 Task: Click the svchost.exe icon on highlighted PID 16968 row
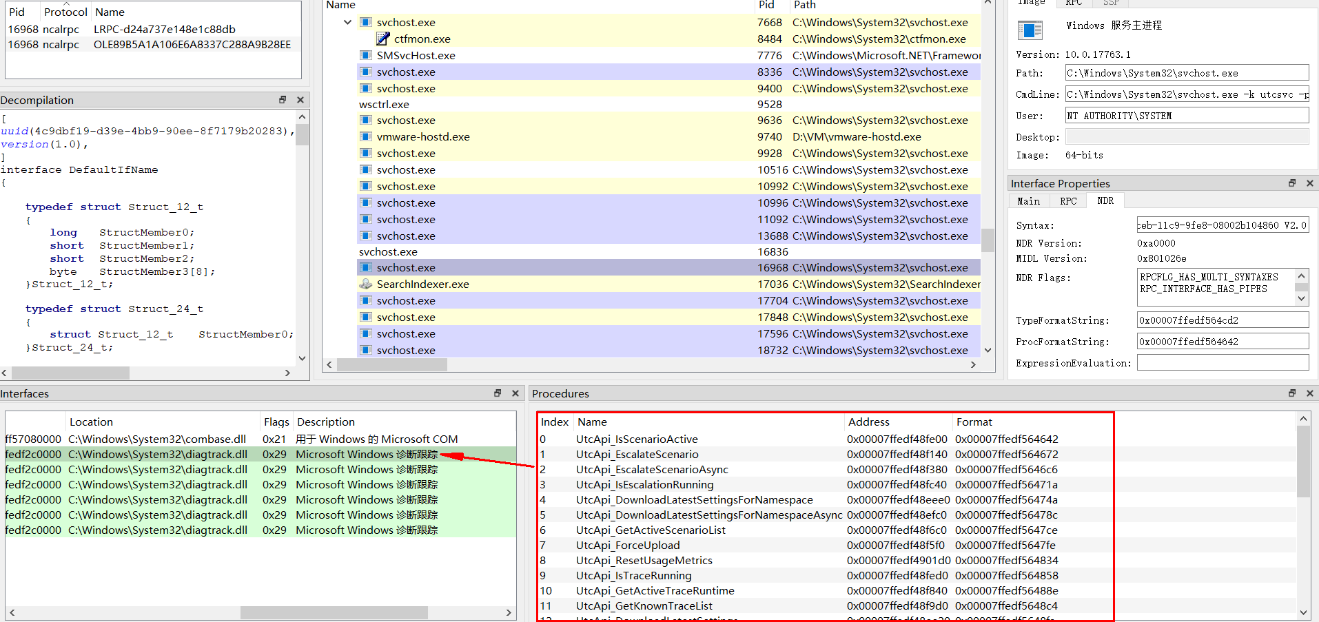(365, 267)
